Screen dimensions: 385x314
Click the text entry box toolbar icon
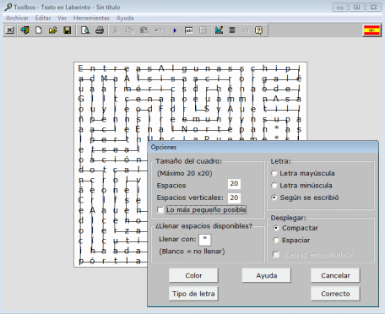tap(189, 30)
